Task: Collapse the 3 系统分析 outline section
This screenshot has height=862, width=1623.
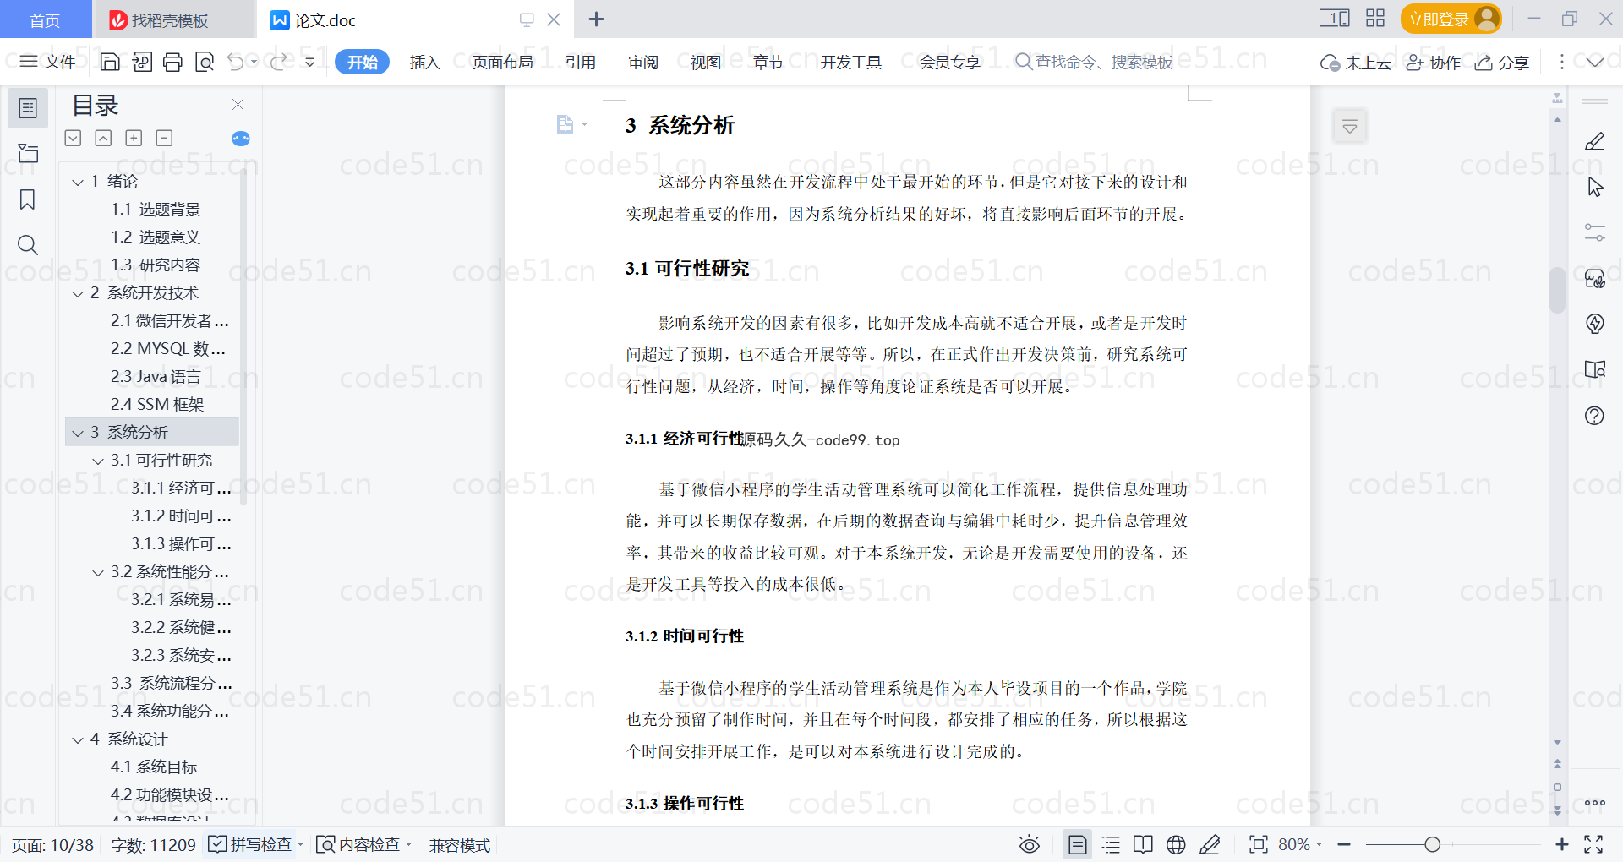Action: coord(78,433)
